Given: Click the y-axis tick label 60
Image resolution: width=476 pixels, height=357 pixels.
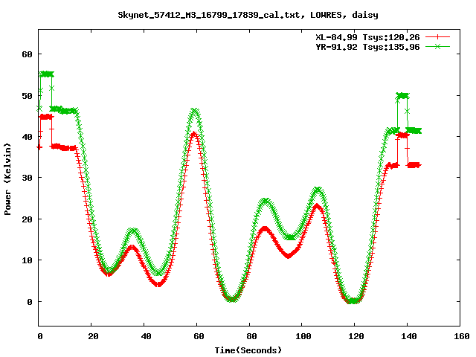Looking at the screenshot, I should (x=27, y=54).
